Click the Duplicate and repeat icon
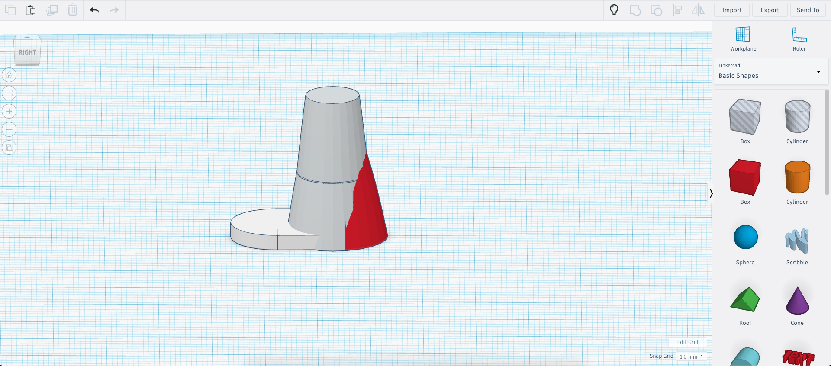Screen dimensions: 831x366 click(52, 10)
